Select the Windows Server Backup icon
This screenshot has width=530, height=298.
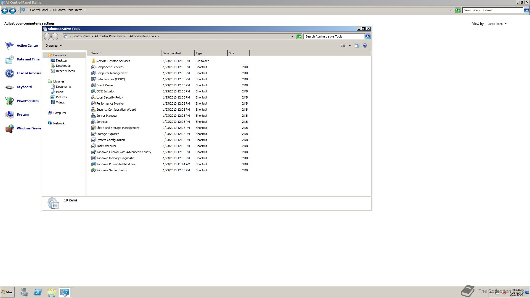click(93, 170)
